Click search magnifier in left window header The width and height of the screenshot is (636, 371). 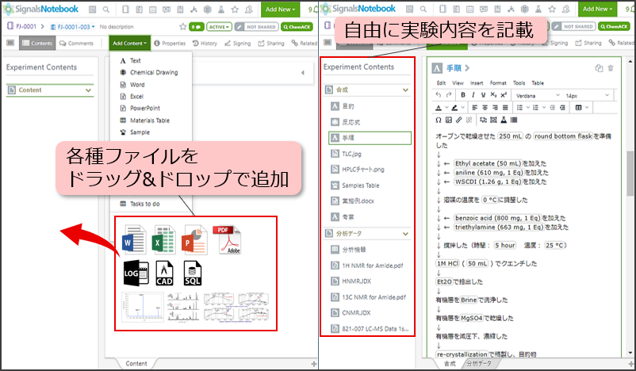click(x=105, y=10)
